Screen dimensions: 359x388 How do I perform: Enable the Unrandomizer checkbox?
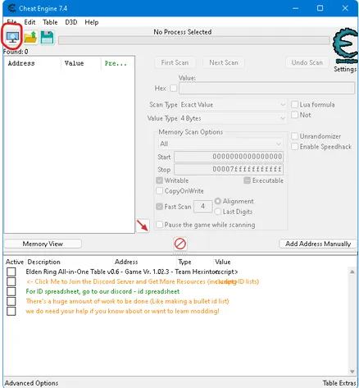coord(294,136)
